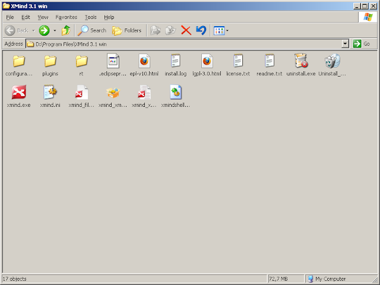Select the xmind_x... stacked document icon
The height and width of the screenshot is (285, 380).
144,92
